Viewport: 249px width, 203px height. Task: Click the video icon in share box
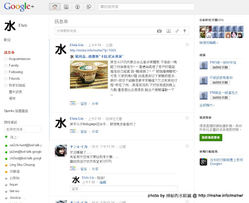click(x=169, y=31)
